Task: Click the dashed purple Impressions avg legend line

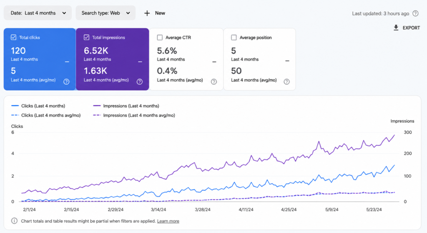Action: [x=97, y=115]
